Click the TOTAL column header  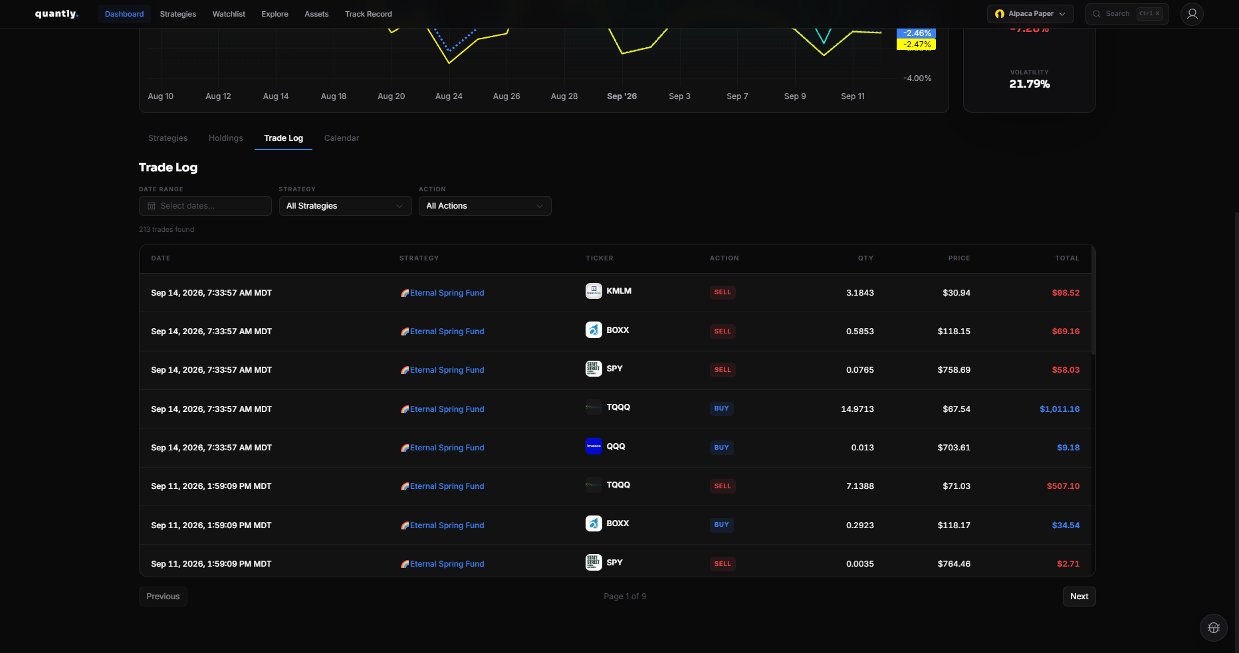[x=1067, y=258]
